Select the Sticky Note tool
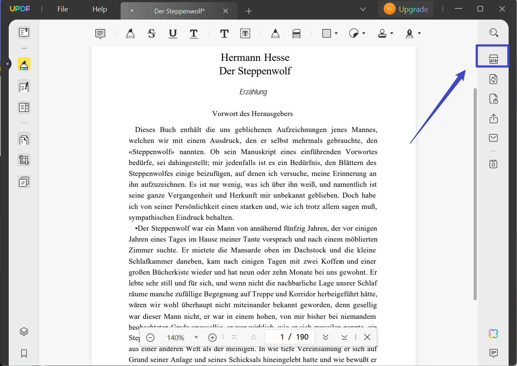517x366 pixels. click(100, 34)
